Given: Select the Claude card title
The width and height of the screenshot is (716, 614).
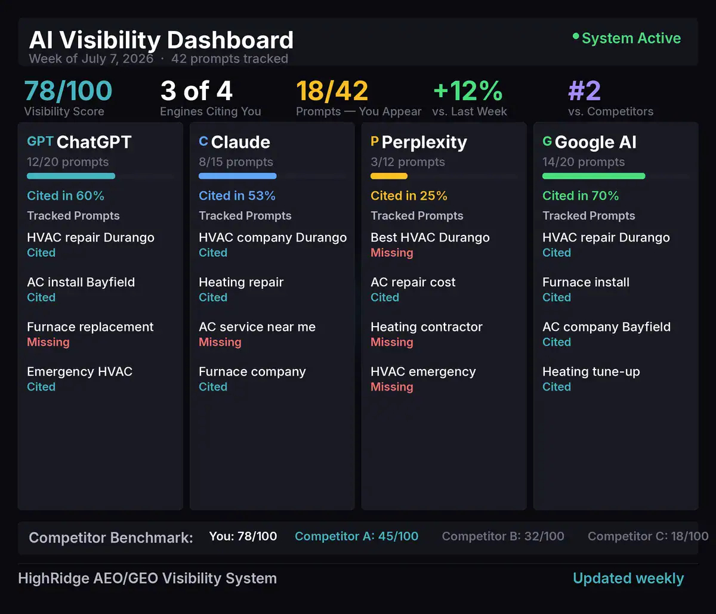Looking at the screenshot, I should point(240,142).
